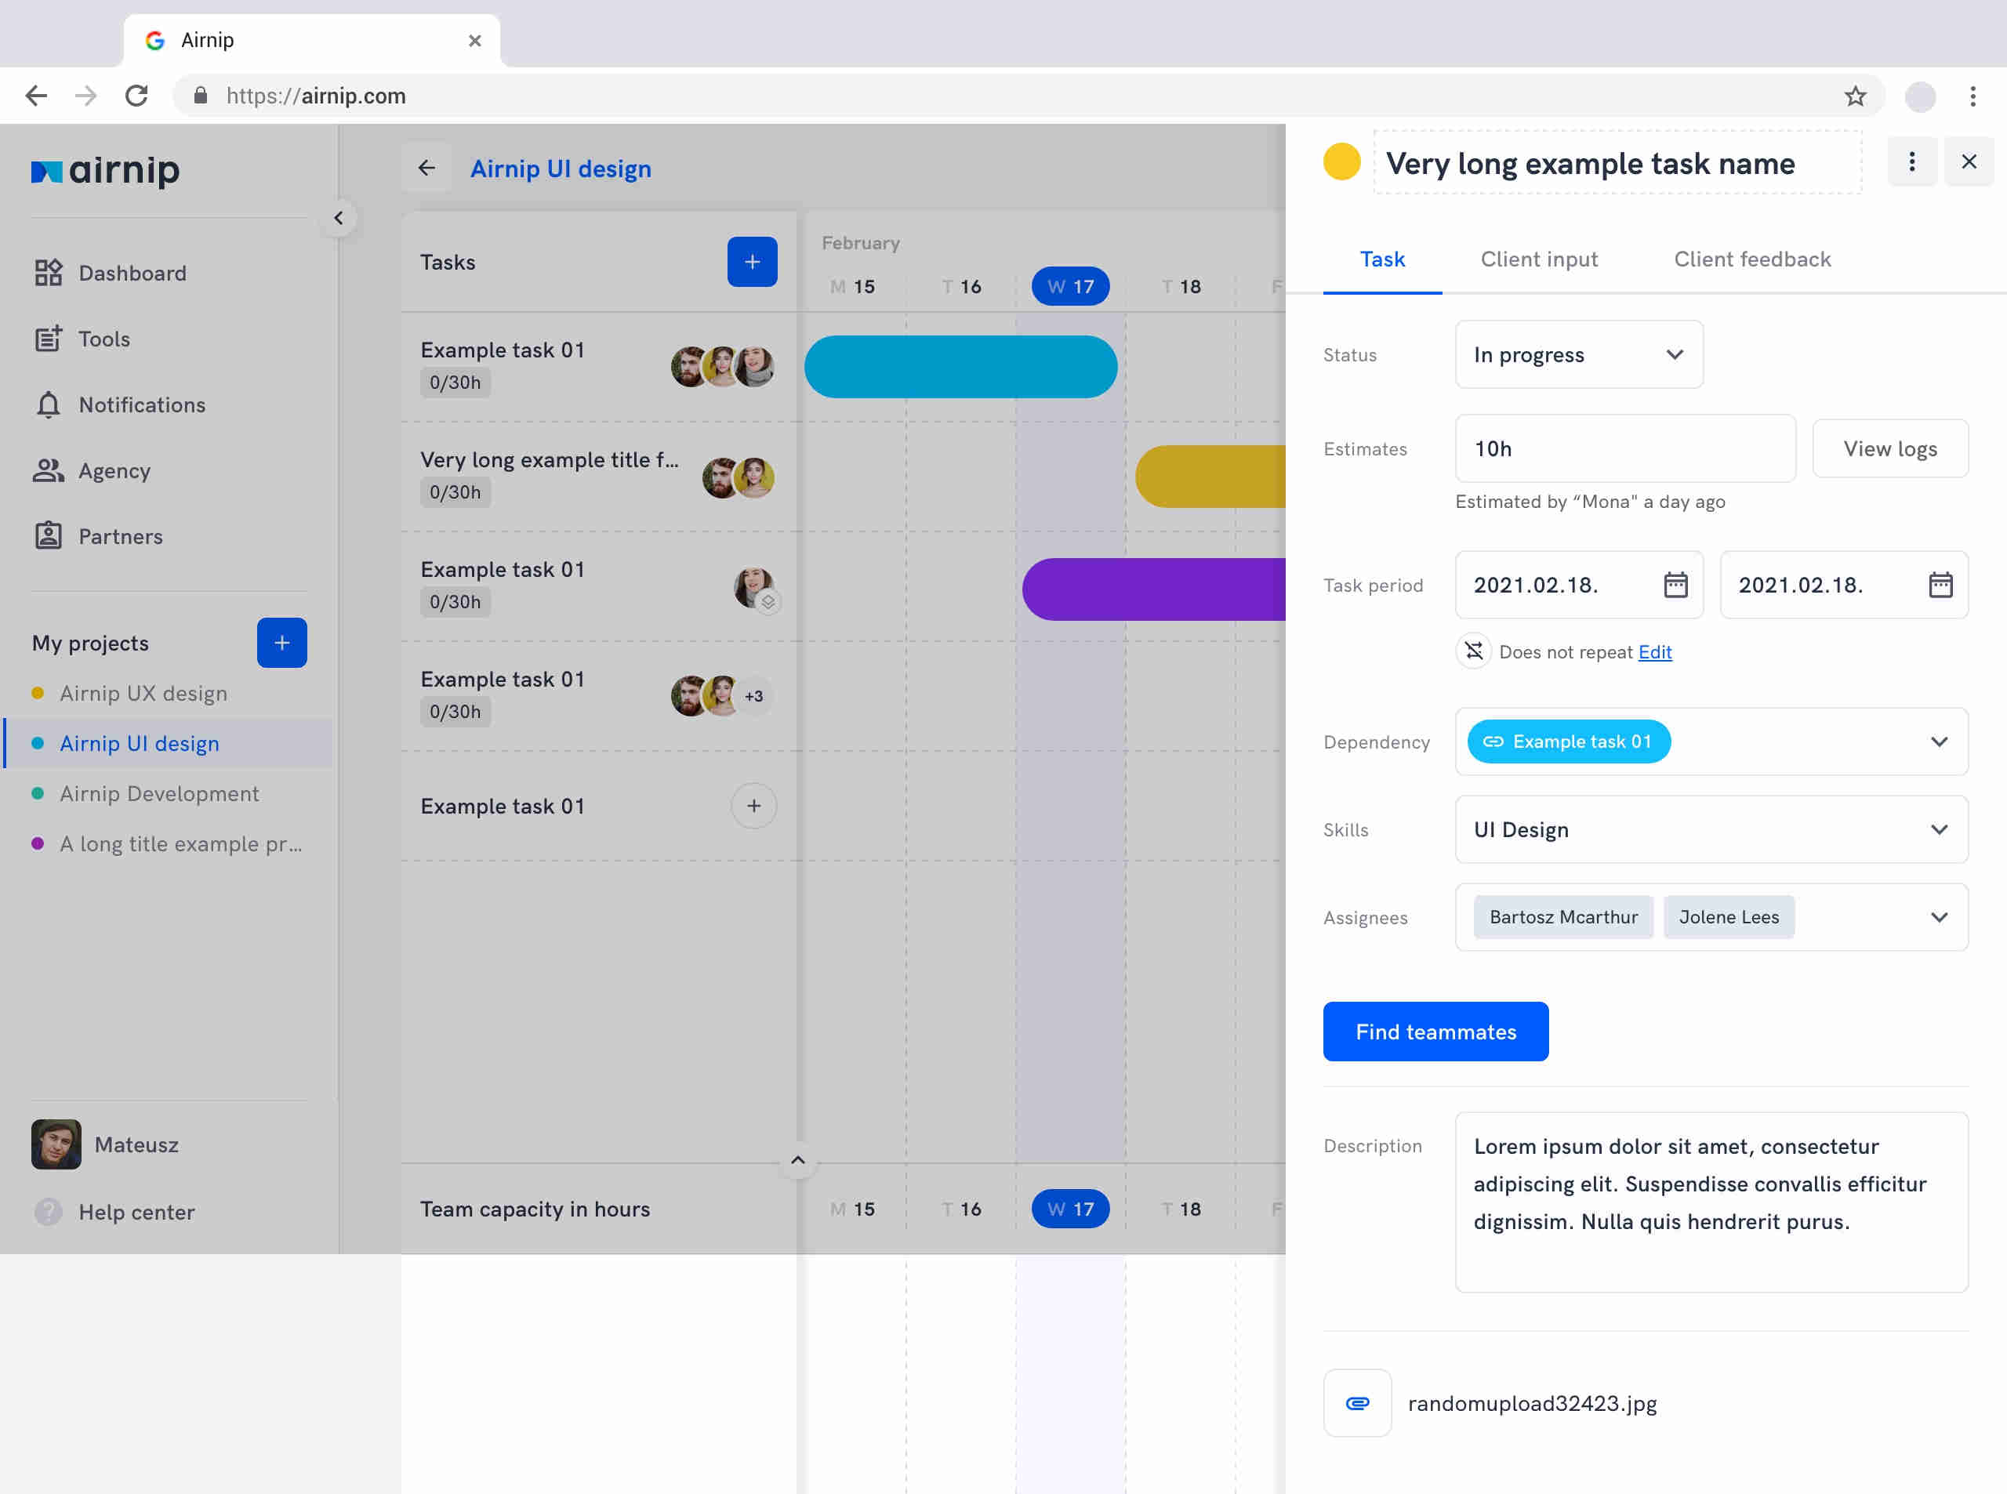Reload the page with the refresh icon

click(136, 96)
